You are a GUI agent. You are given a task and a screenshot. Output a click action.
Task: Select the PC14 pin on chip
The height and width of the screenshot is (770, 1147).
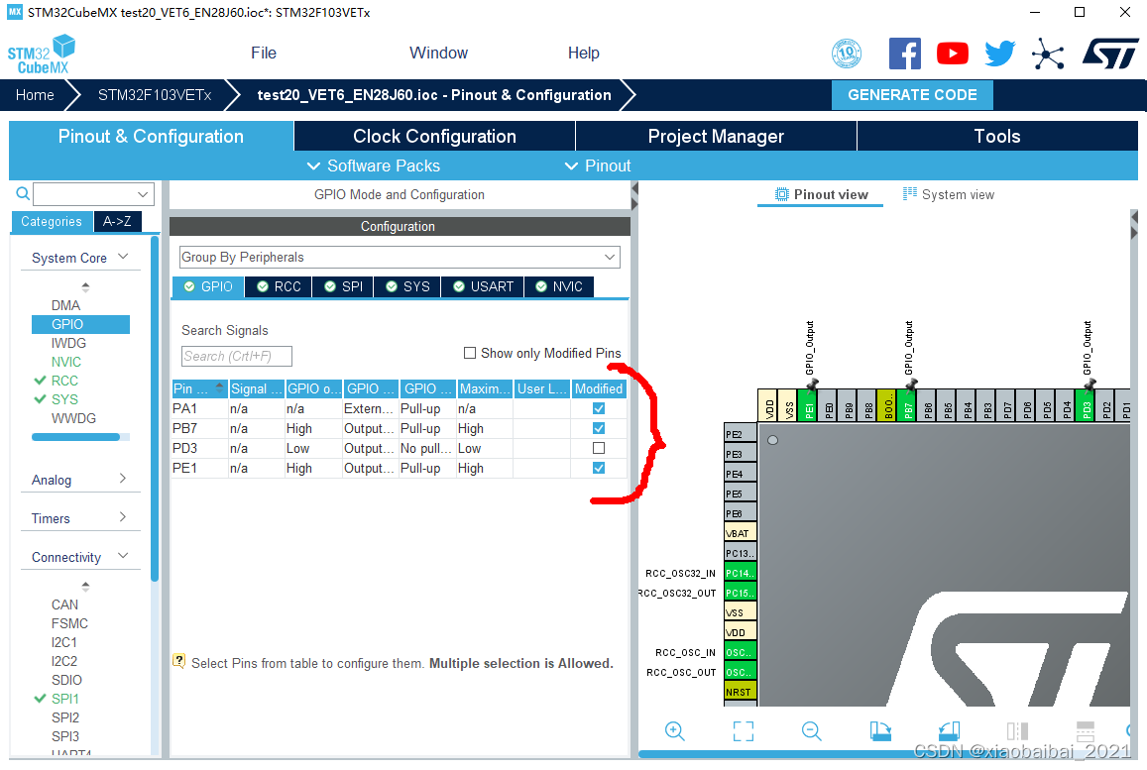741,573
